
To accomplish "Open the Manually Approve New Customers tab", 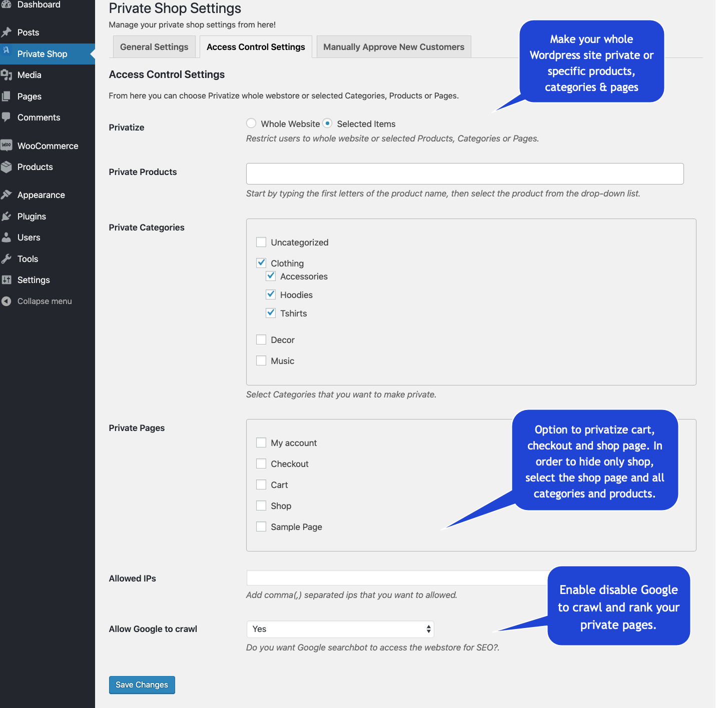I will click(x=393, y=46).
